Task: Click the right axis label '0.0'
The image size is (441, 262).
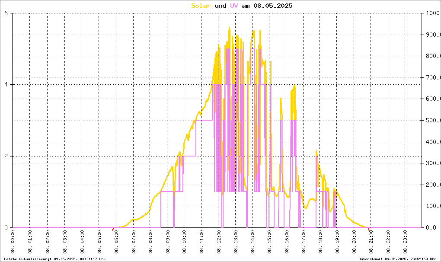Action: (x=431, y=228)
